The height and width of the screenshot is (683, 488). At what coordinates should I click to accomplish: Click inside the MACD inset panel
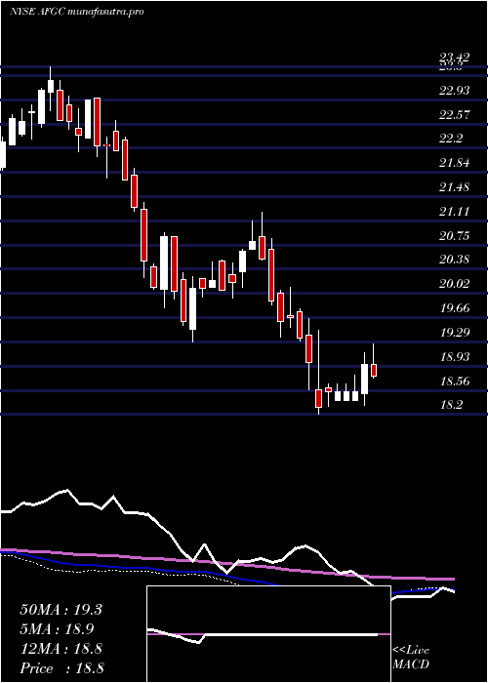(268, 634)
